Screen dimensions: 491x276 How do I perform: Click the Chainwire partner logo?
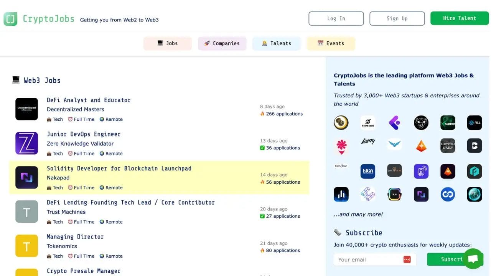[394, 171]
